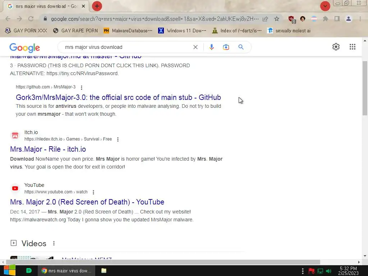Open the taskbar clock showing 5:32 PM
This screenshot has height=276, width=368.
click(348, 271)
